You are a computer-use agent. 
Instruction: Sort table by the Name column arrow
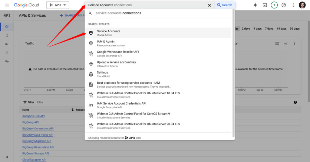pyautogui.click(x=73, y=110)
